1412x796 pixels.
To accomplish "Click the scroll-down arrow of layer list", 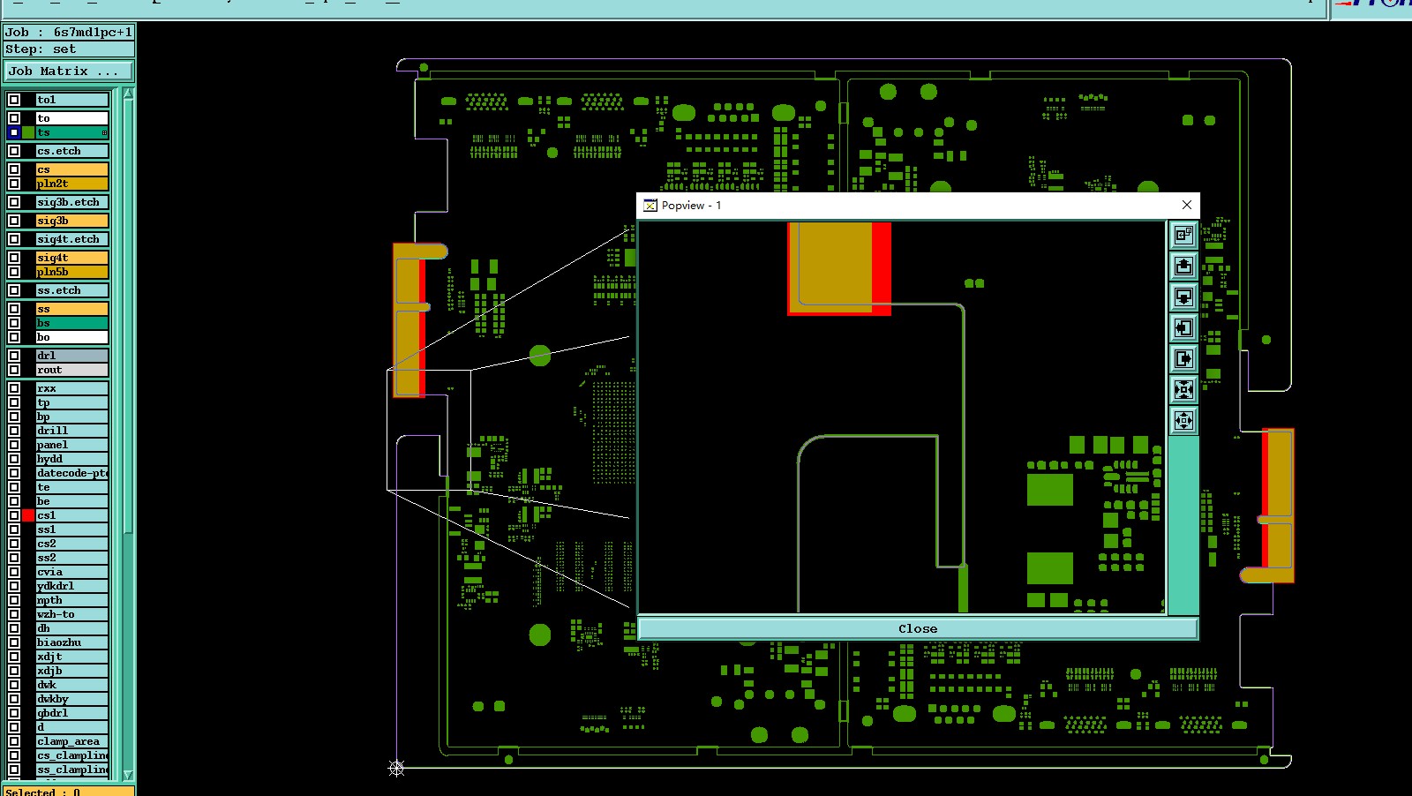I will click(x=128, y=776).
